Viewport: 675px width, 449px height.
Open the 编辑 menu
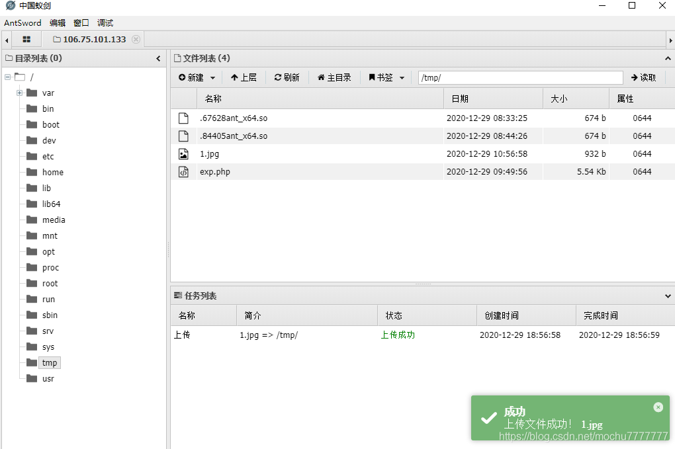coord(58,22)
